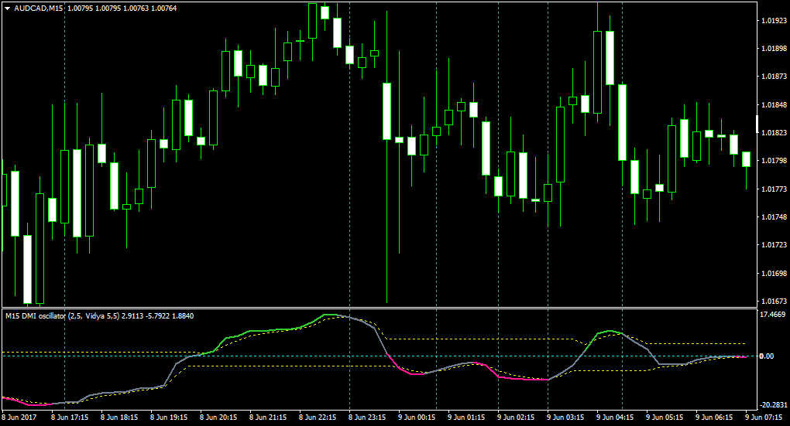Click price level 1.01773 on the axis
Image resolution: width=790 pixels, height=426 pixels.
pos(774,189)
